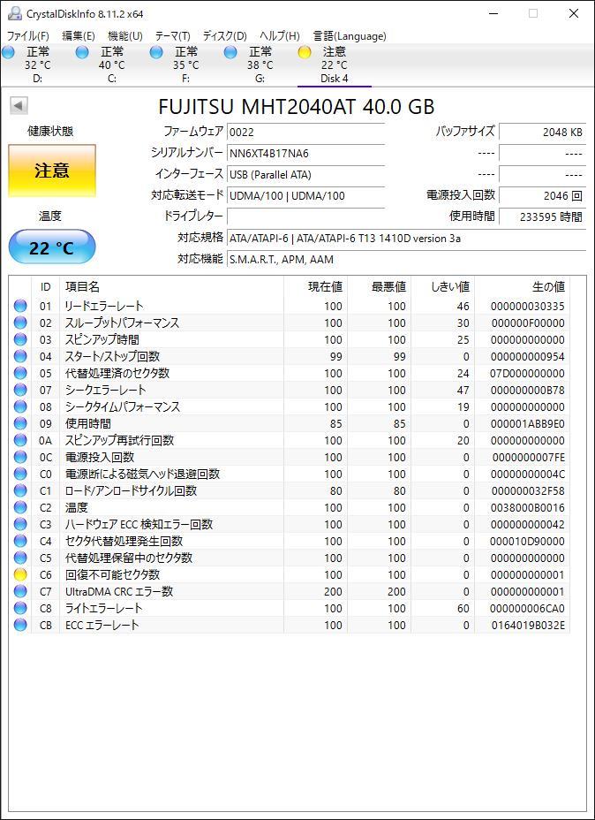Click raw value 0164019B032E
Viewport: 595px width, 820px height.
[x=528, y=626]
